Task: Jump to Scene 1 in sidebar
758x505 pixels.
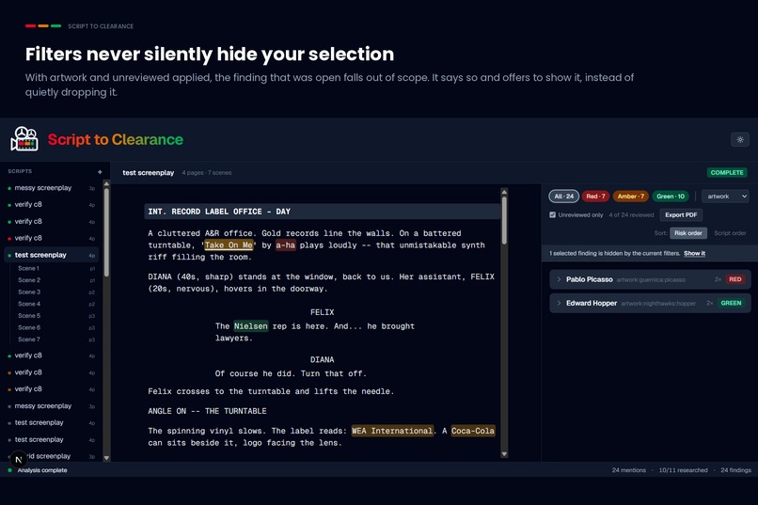Action: click(28, 268)
